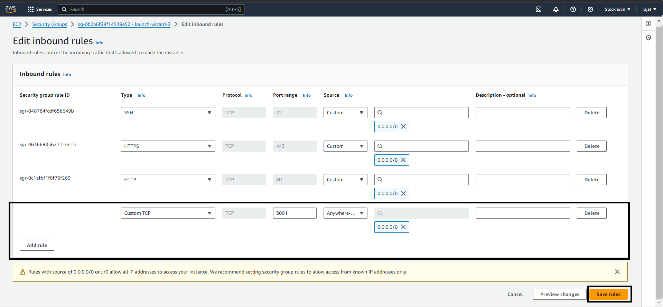Open the Custom TCP type dropdown
This screenshot has width=663, height=307.
pos(168,213)
